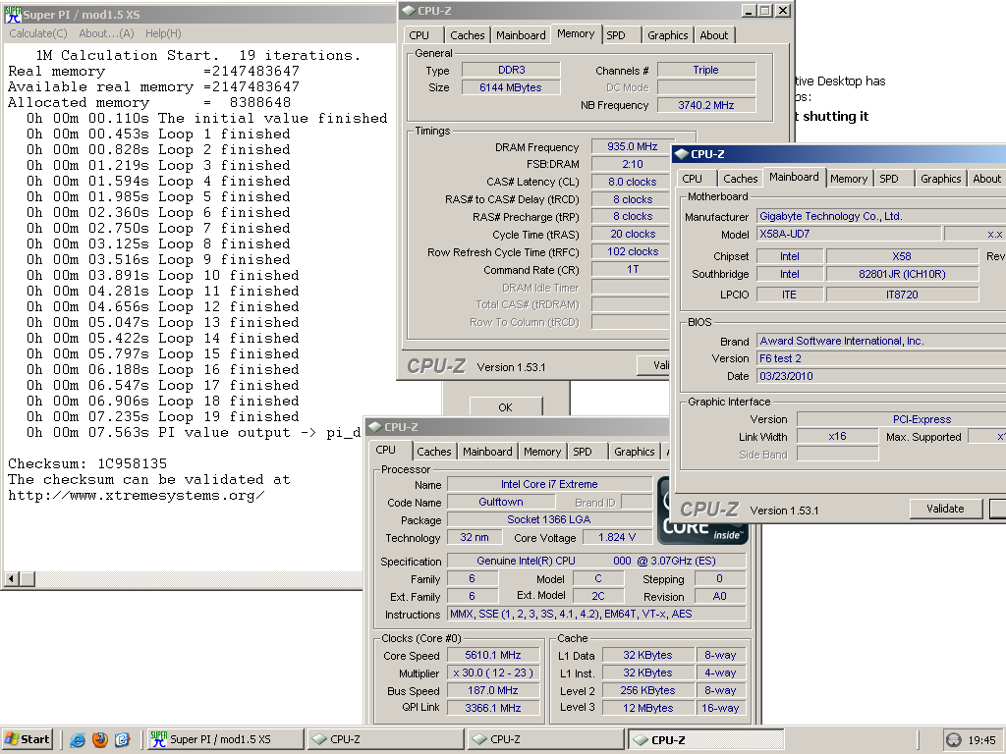Click the DRAM Frequency value 935.0 MHz
Image resolution: width=1006 pixels, height=754 pixels.
[633, 147]
